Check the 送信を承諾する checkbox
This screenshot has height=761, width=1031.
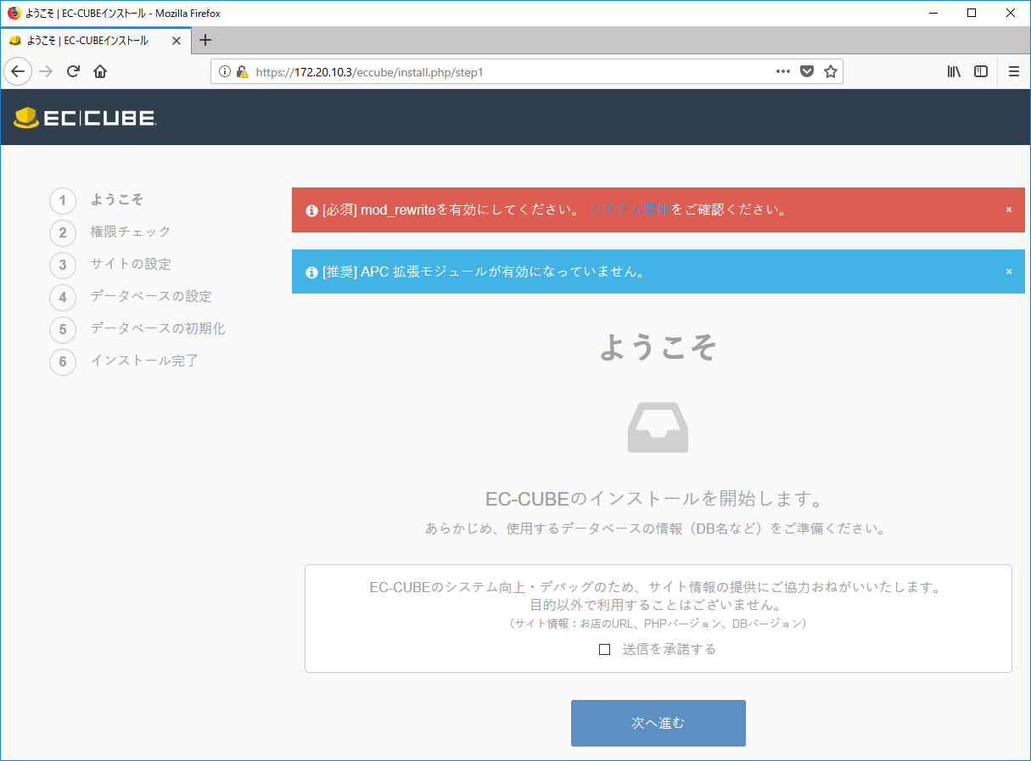605,650
